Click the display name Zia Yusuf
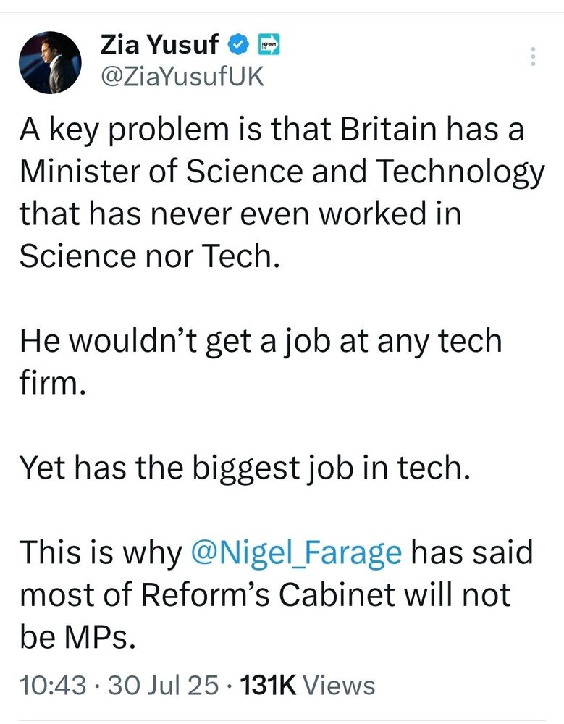 pos(158,46)
